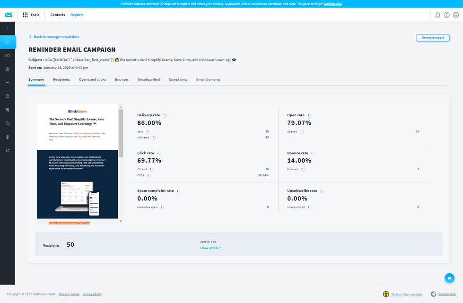Click the email preview thumbnail
This screenshot has height=303, width=463.
[x=78, y=164]
